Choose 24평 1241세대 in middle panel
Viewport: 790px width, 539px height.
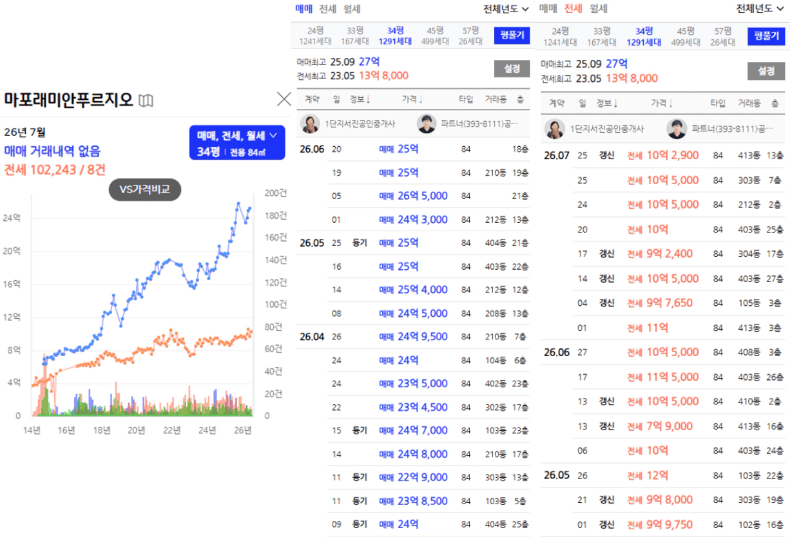pyautogui.click(x=315, y=36)
